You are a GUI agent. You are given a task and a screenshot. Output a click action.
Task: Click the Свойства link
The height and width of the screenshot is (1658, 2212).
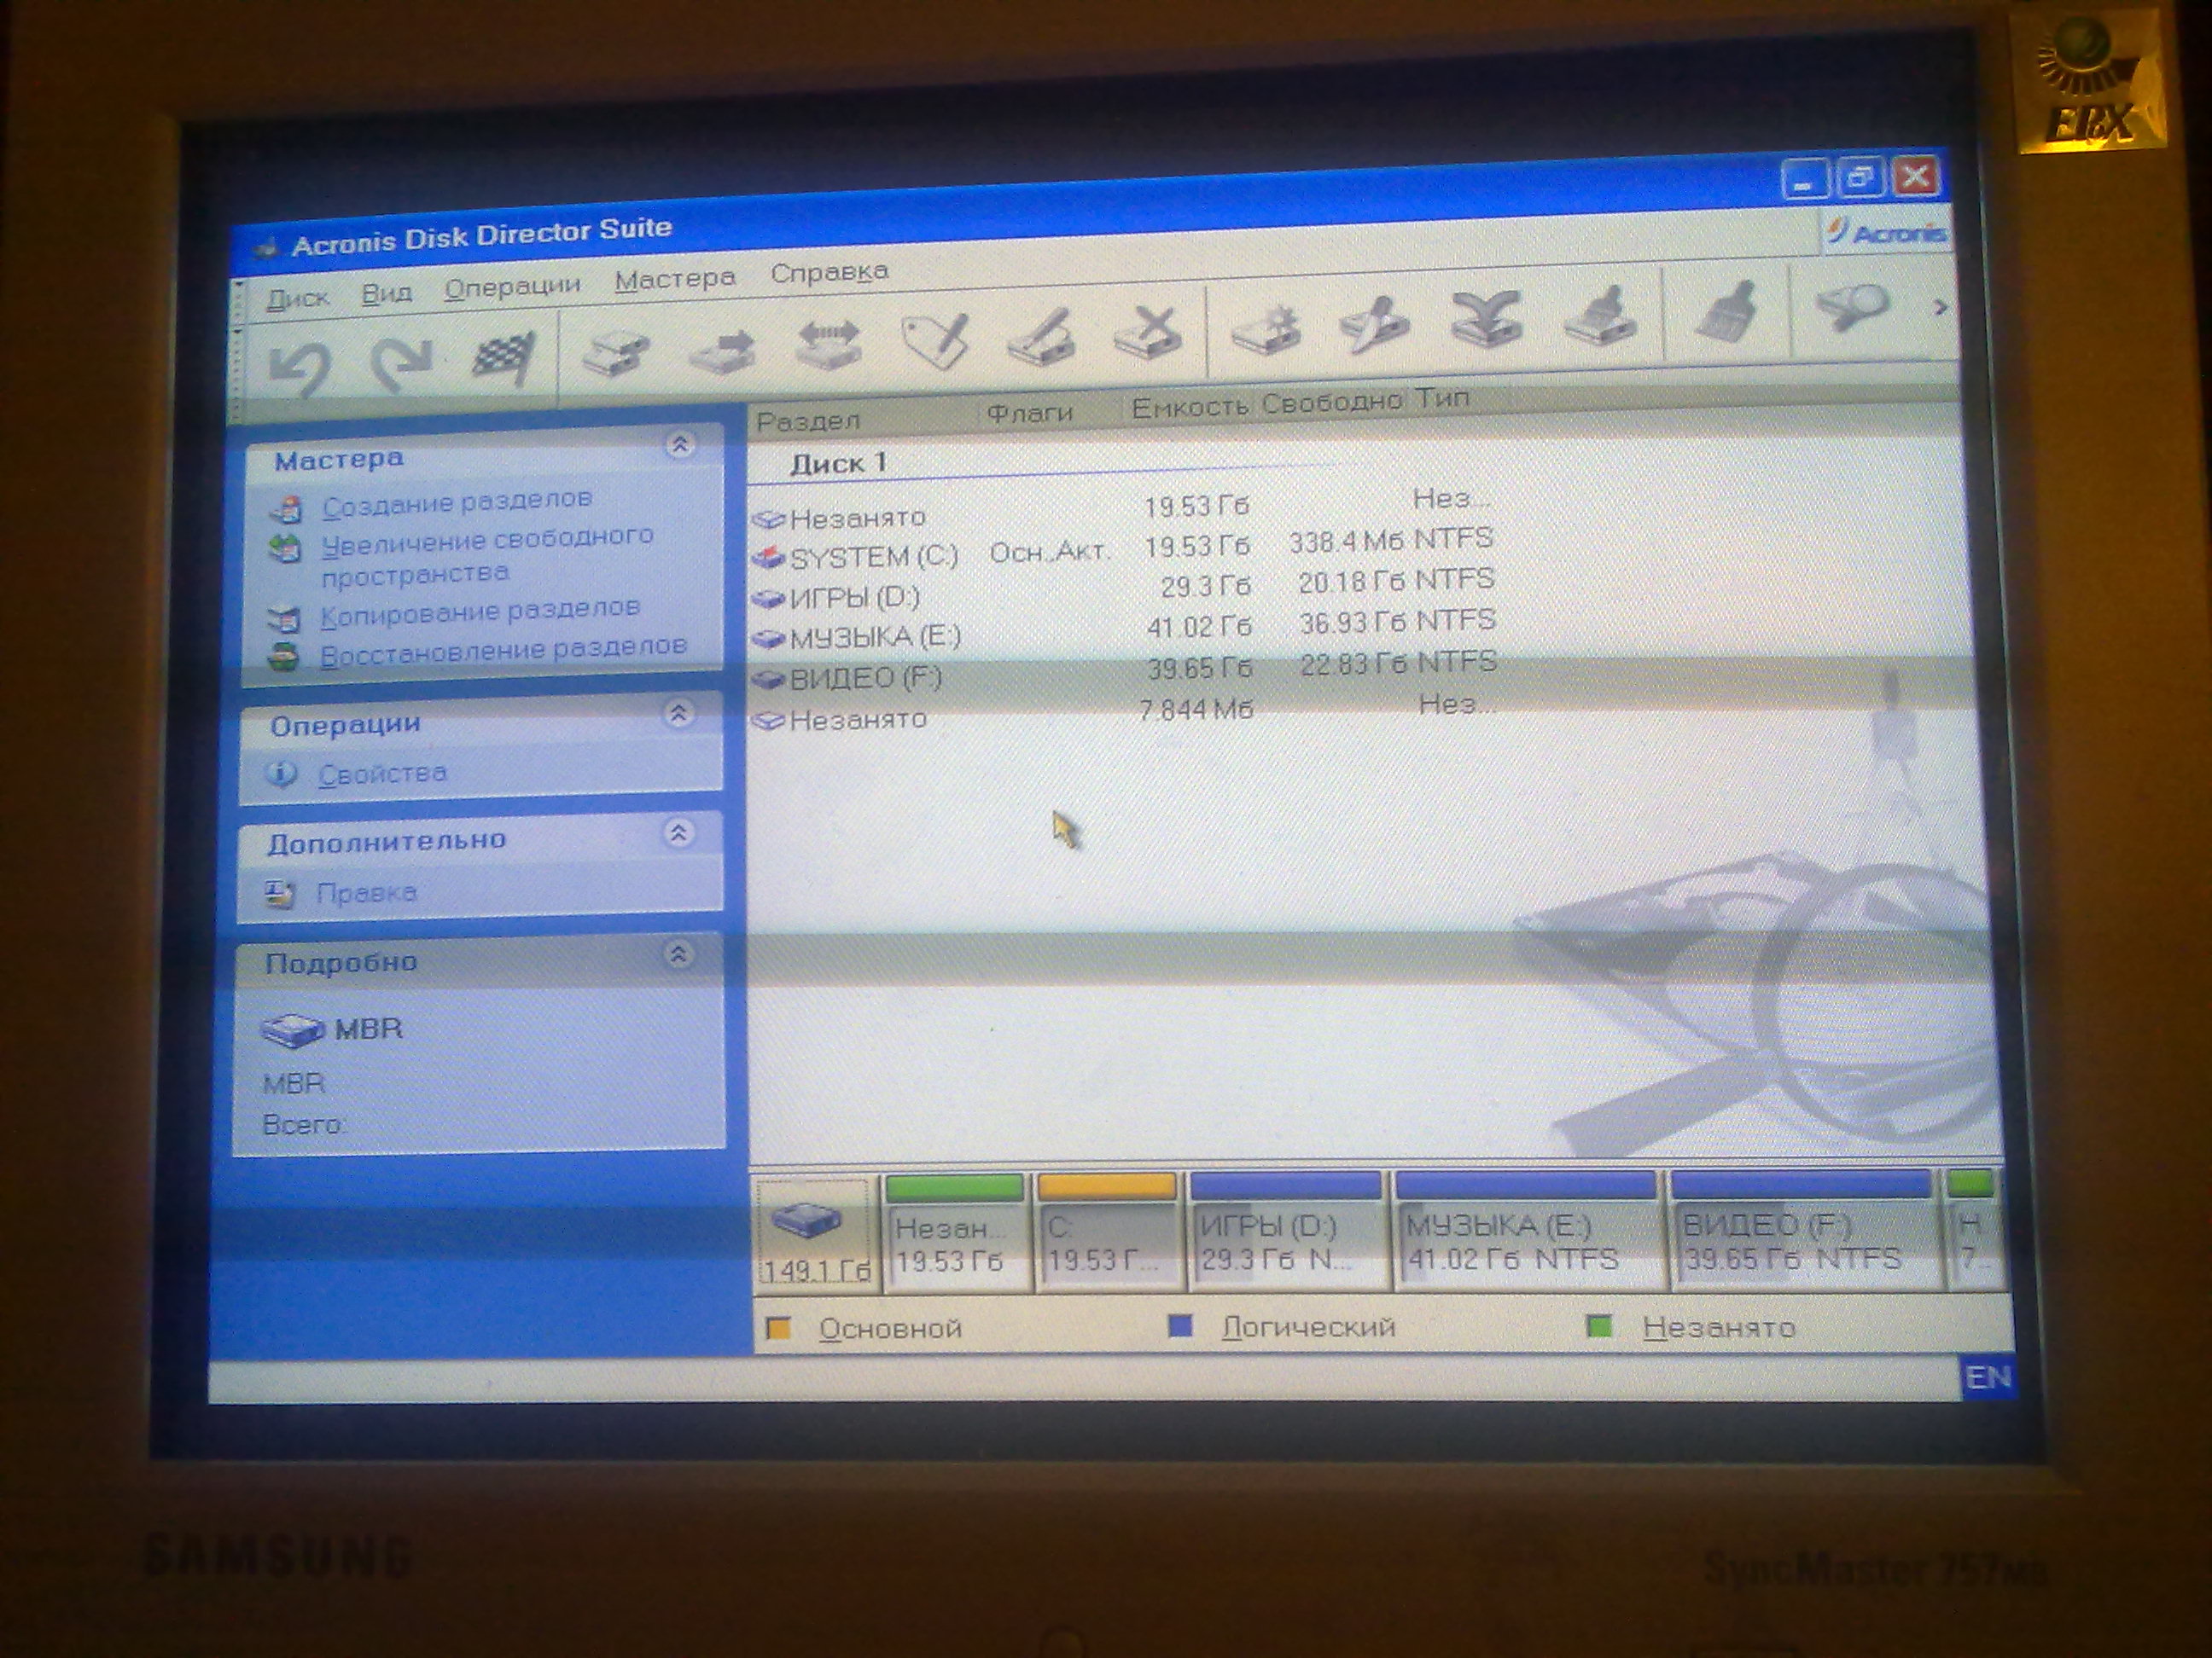tap(382, 774)
